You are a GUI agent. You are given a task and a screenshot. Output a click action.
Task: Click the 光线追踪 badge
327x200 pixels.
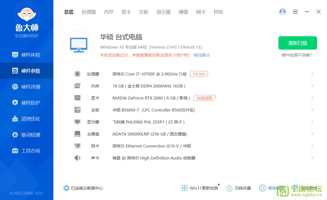(x=204, y=98)
